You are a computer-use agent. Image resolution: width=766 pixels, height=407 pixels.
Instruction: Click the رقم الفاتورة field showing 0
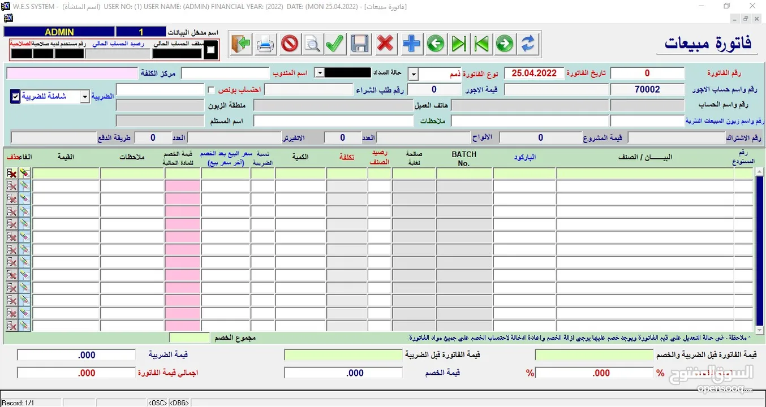tap(647, 73)
